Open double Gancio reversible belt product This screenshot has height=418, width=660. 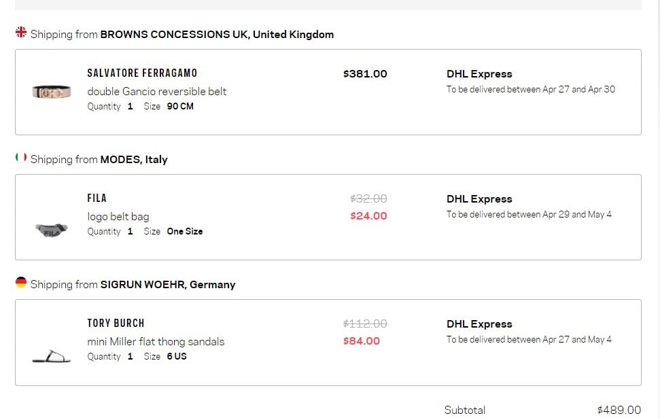[x=157, y=91]
